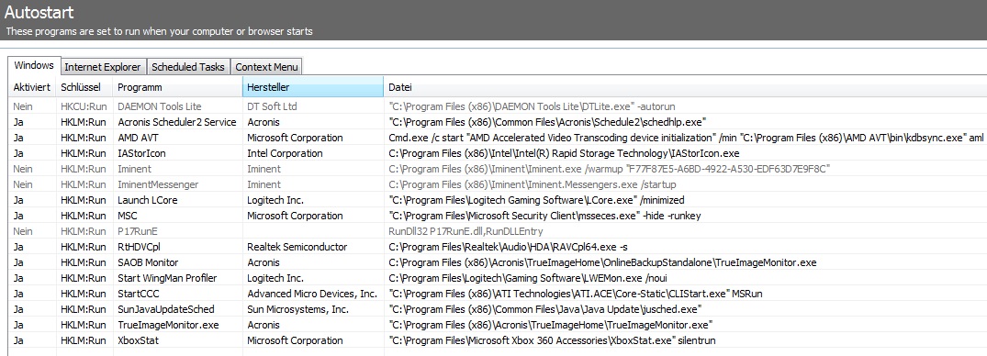Click Acronis in the SAOB Monitor row

[x=264, y=262]
